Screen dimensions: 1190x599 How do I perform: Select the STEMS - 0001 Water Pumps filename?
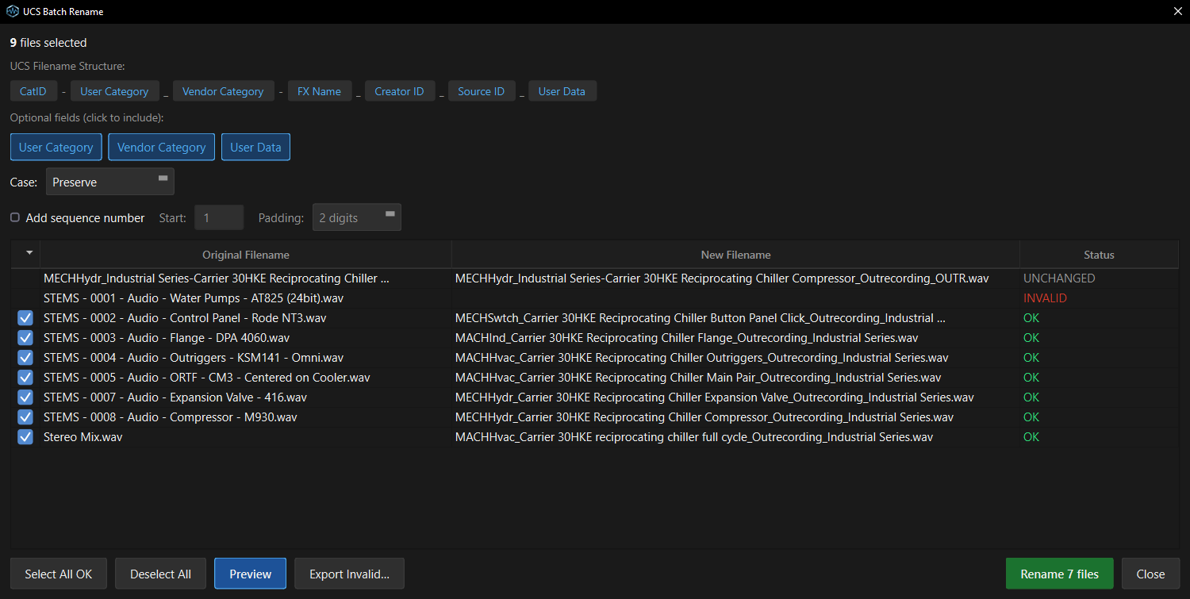194,298
